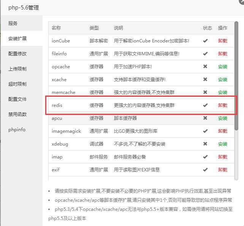Click the 名称 column header
Screen dimensions: 244x226
[56, 28]
